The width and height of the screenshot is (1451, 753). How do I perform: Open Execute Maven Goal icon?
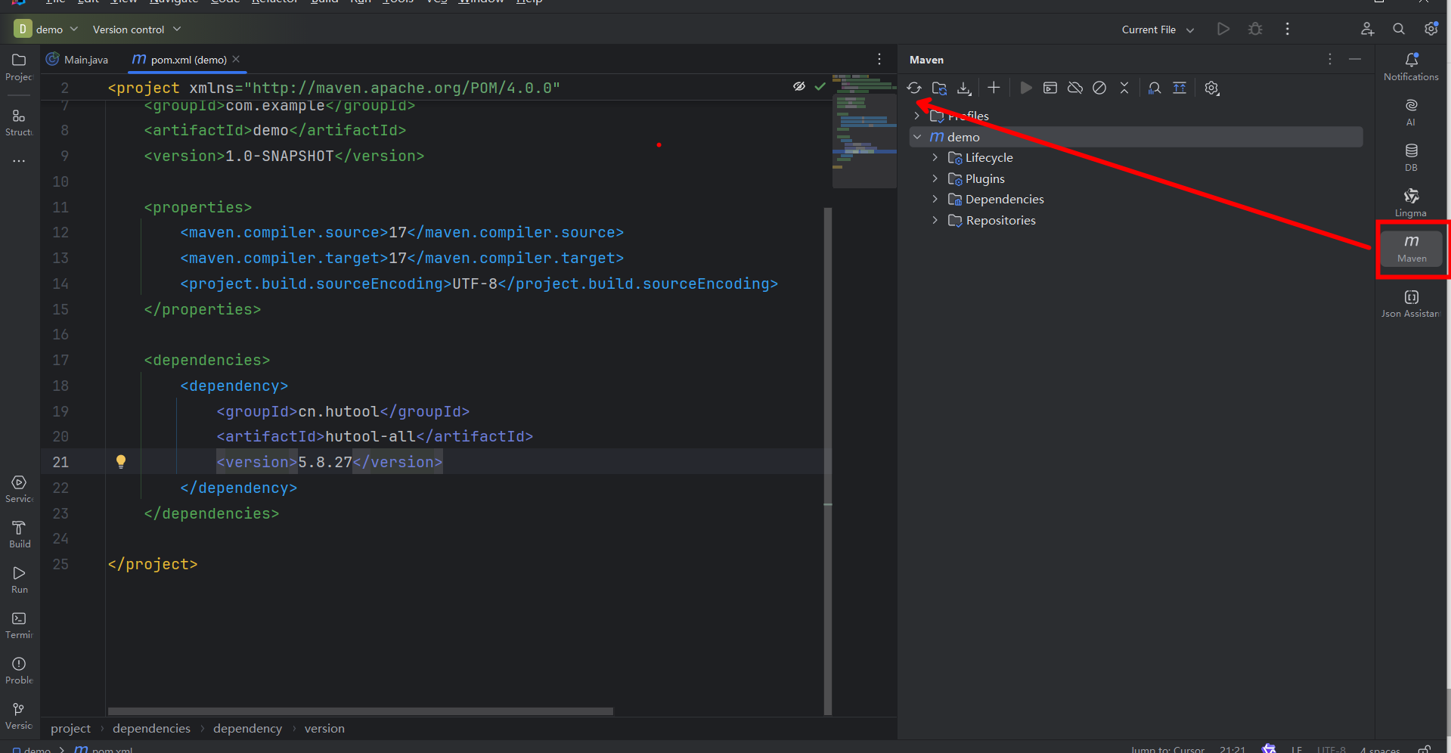click(x=1050, y=88)
